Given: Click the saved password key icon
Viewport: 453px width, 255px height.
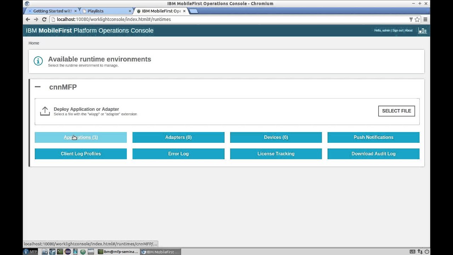Looking at the screenshot, I should (411, 19).
